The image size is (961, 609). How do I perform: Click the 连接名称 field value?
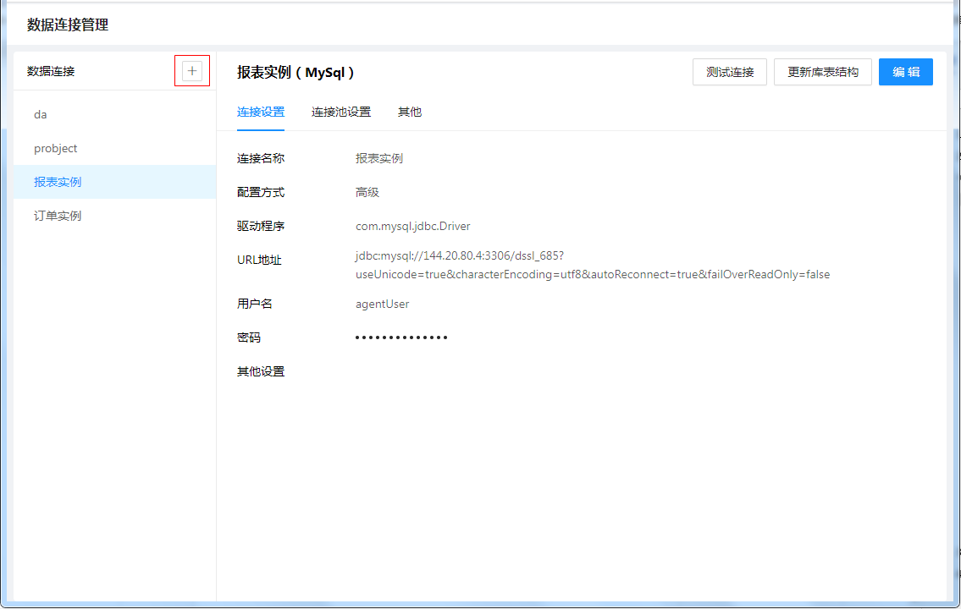[x=379, y=158]
